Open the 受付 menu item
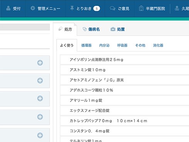Viewport: 189px width, 142px height. click(13, 8)
